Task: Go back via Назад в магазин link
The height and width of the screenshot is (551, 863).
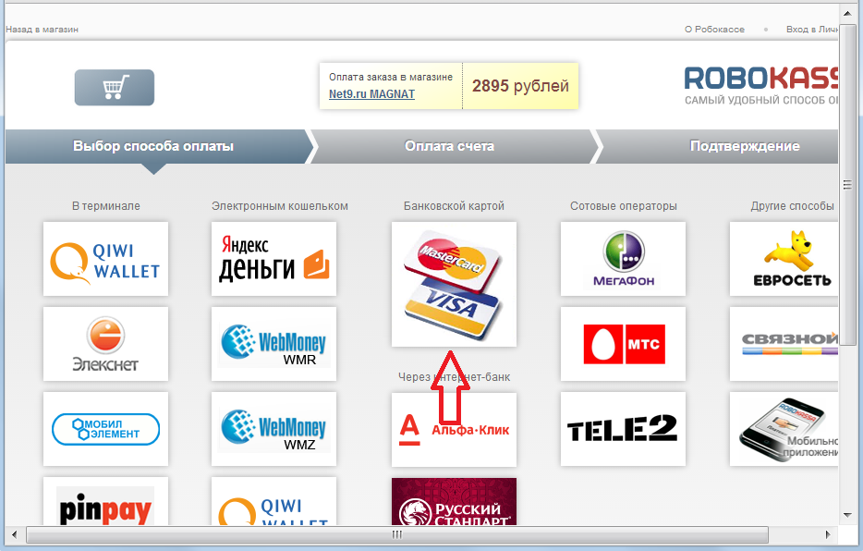Action: [x=43, y=30]
